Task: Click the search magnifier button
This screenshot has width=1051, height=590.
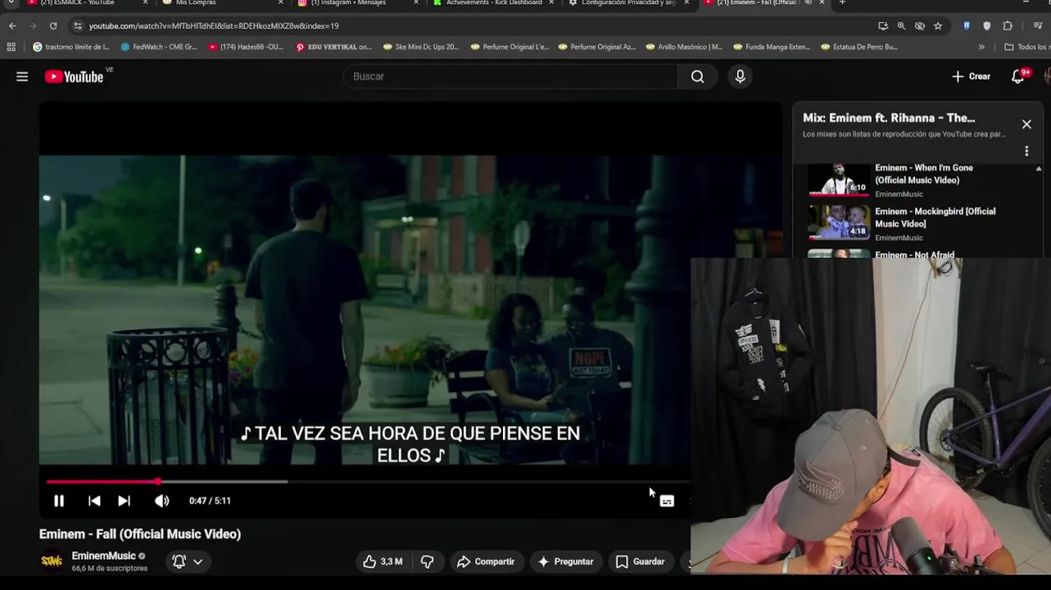Action: [x=697, y=76]
